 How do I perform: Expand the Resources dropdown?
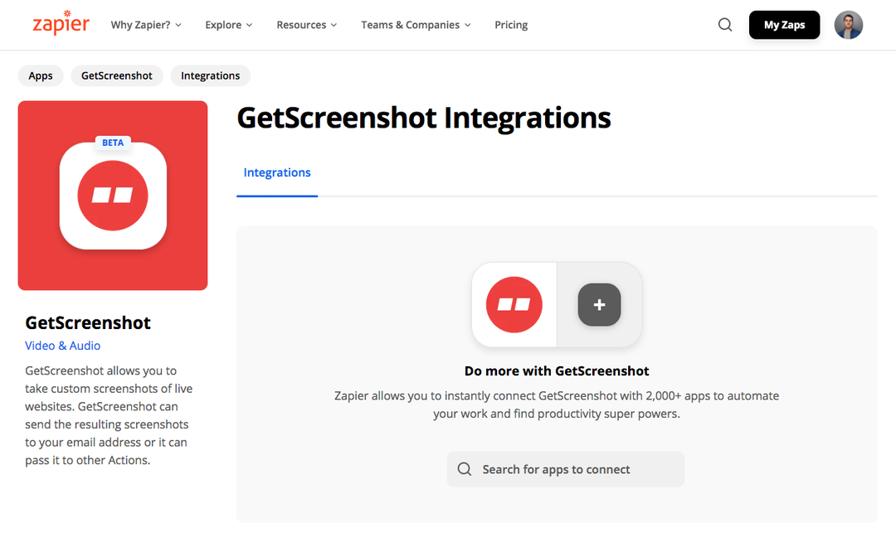[306, 25]
